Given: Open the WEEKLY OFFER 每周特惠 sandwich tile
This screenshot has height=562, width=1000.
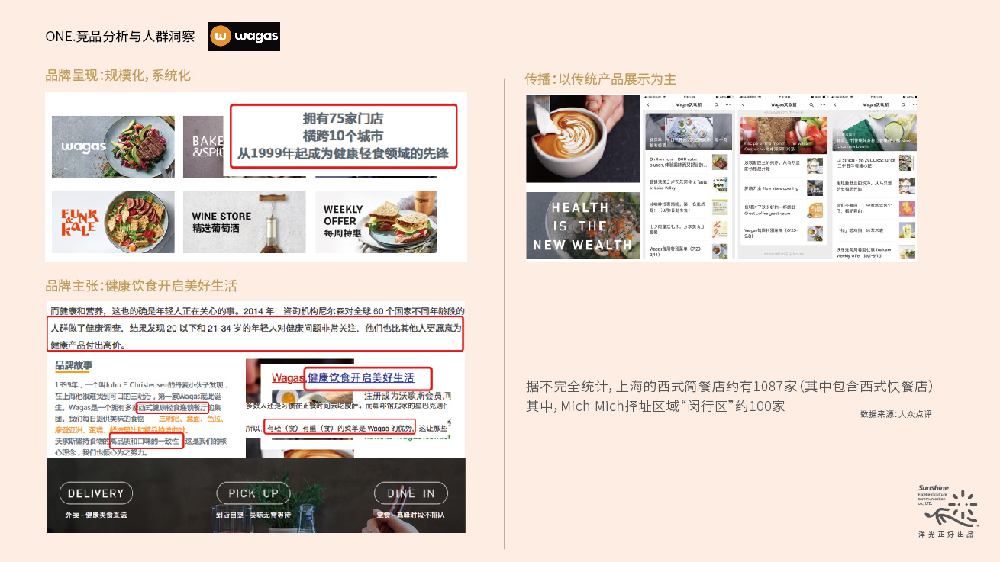Looking at the screenshot, I should point(376,222).
